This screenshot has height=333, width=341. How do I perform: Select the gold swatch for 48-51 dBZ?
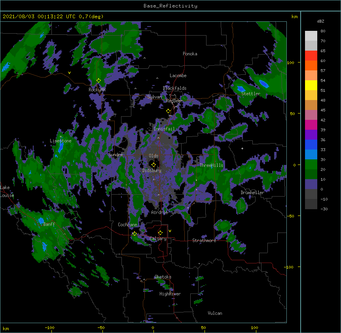[x=311, y=95]
